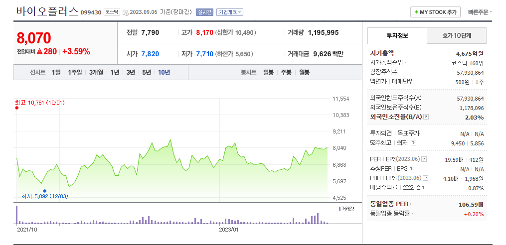The width and height of the screenshot is (506, 245).
Task: Click the 외국인보유주식수 value 1,178,096
Action: [x=471, y=108]
